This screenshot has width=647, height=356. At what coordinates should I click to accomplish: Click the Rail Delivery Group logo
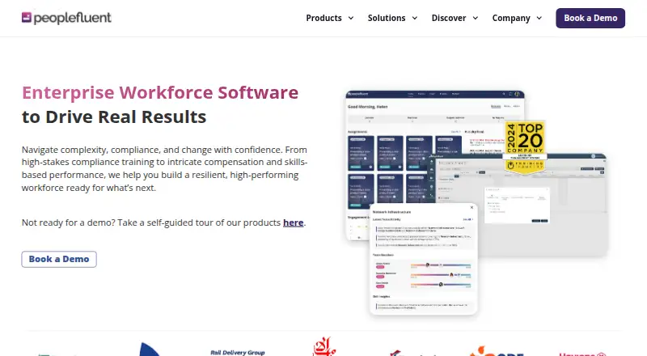coord(238,352)
